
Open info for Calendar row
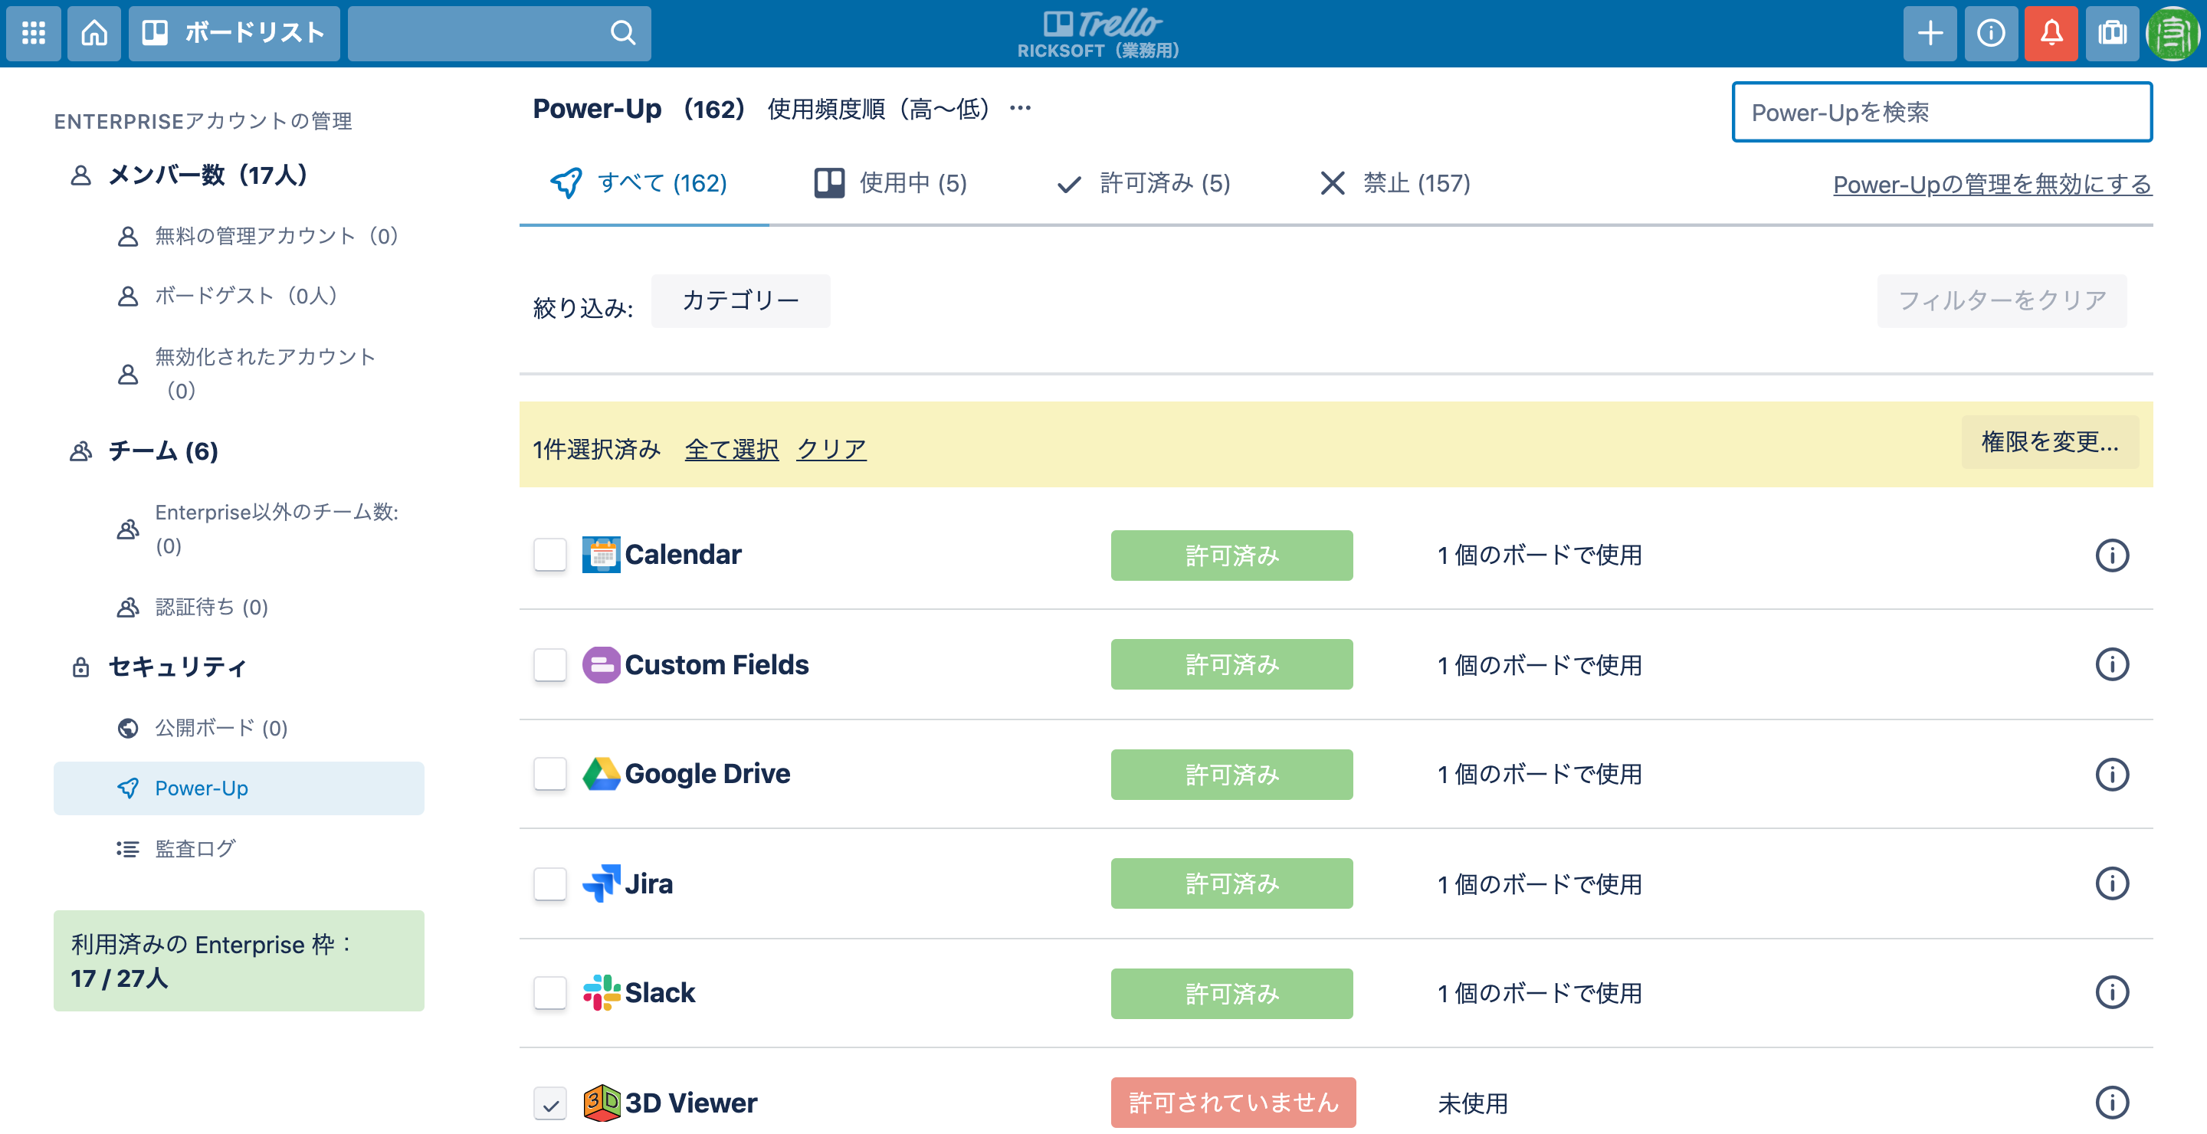[2112, 556]
